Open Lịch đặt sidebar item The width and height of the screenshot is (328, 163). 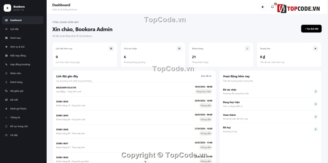[23, 29]
